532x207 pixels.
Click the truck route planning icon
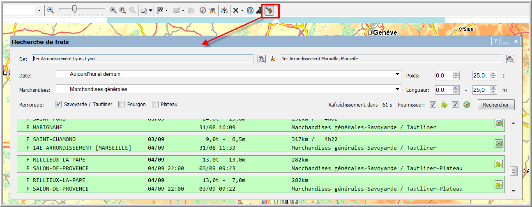144,10
